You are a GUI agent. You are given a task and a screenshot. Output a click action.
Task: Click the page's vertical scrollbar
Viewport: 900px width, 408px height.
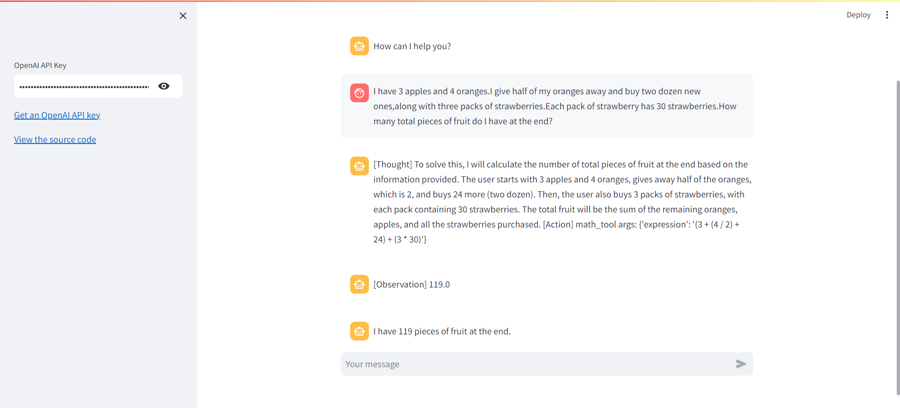pos(898,234)
